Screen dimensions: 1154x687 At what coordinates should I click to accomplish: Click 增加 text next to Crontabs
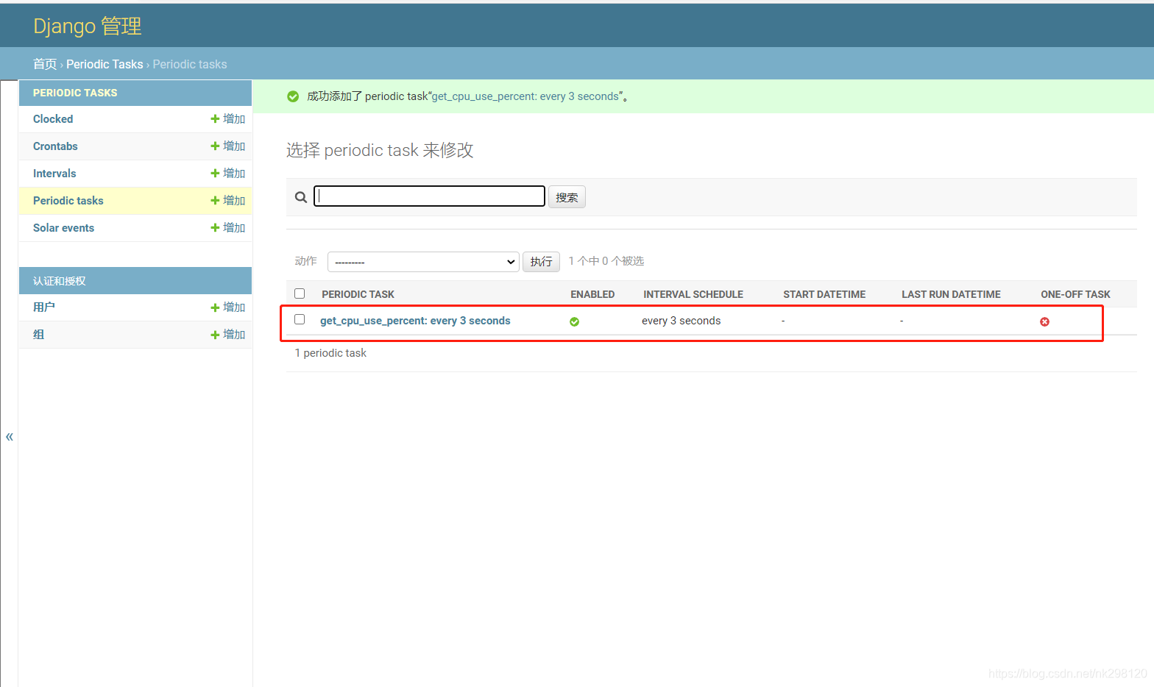234,146
